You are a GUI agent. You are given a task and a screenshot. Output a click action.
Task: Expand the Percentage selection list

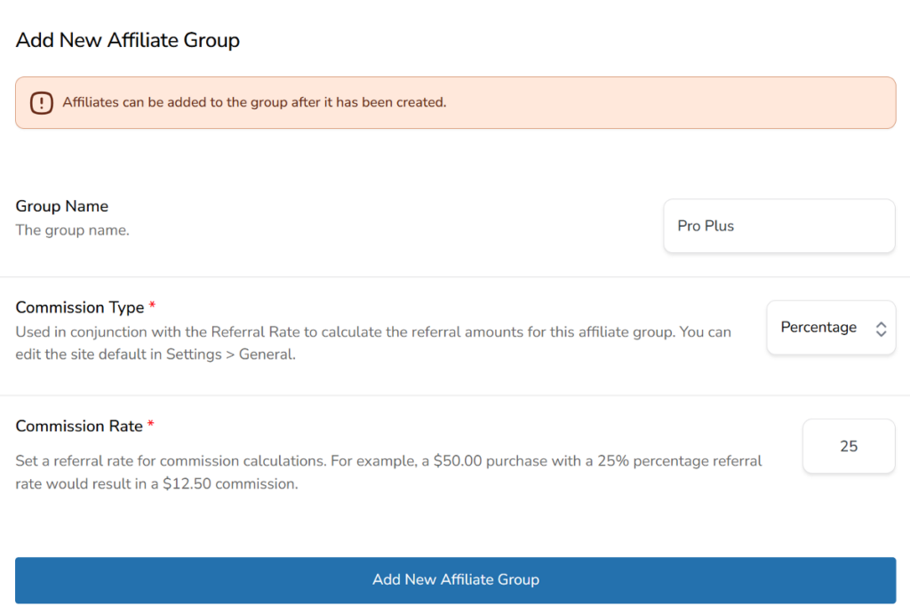[831, 327]
